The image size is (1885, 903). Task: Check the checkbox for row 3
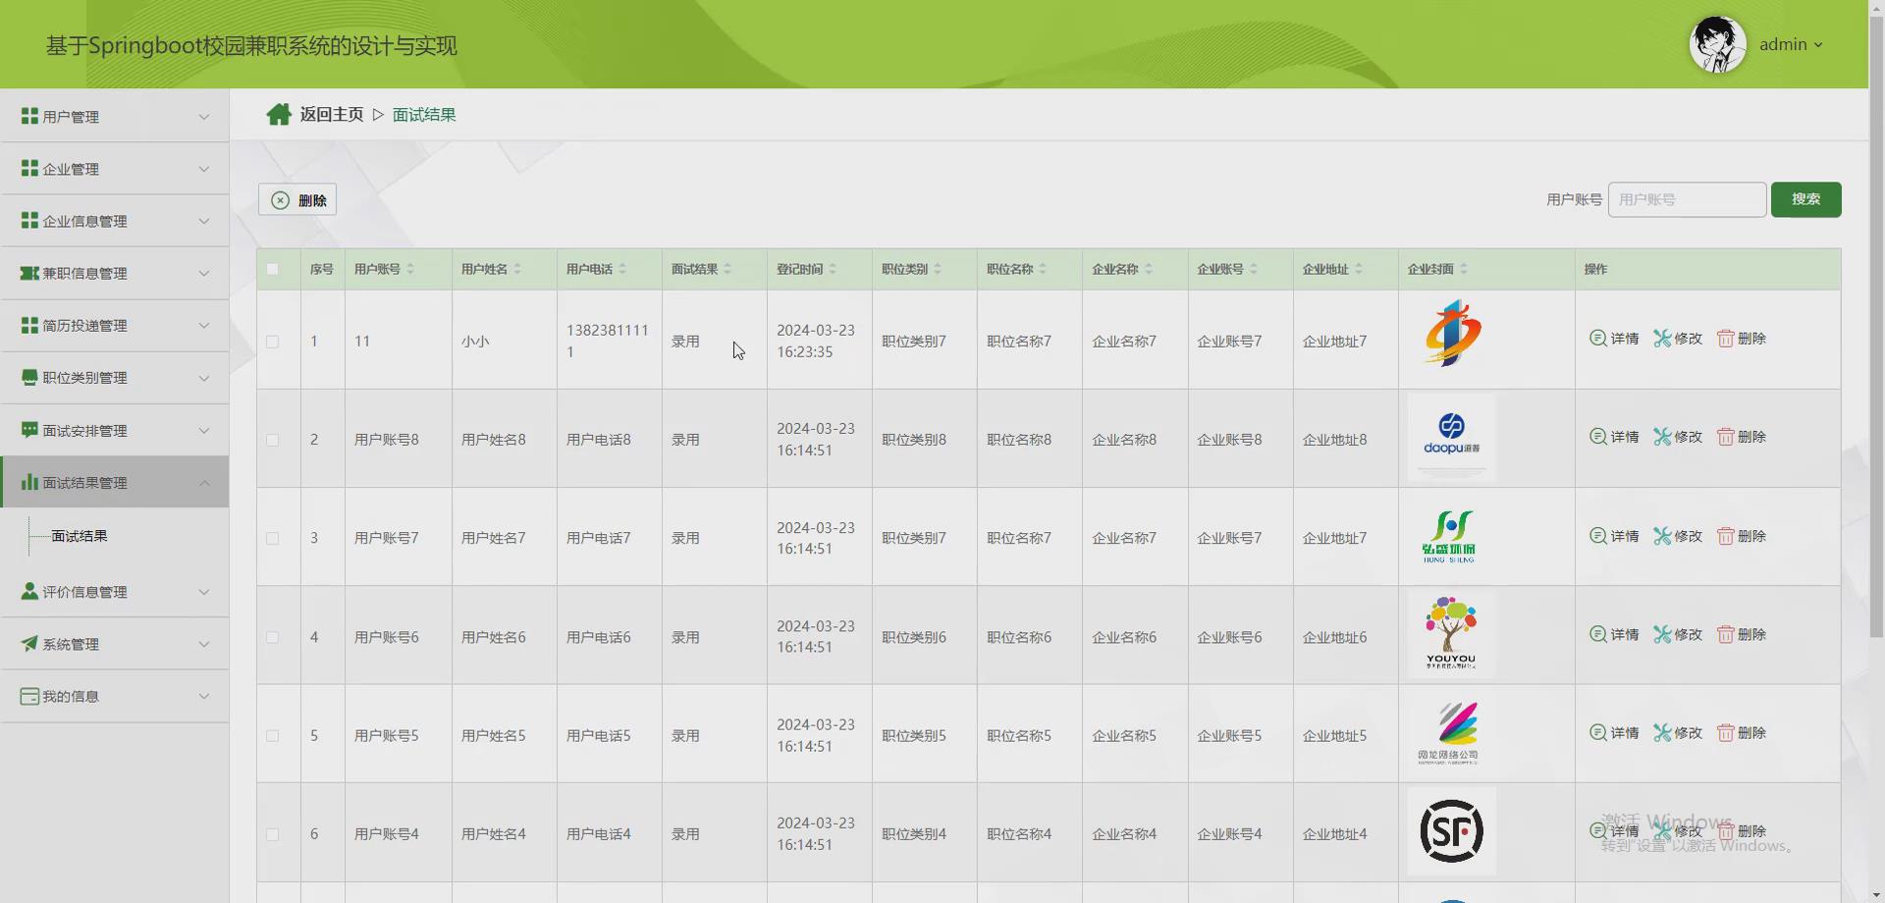tap(273, 539)
